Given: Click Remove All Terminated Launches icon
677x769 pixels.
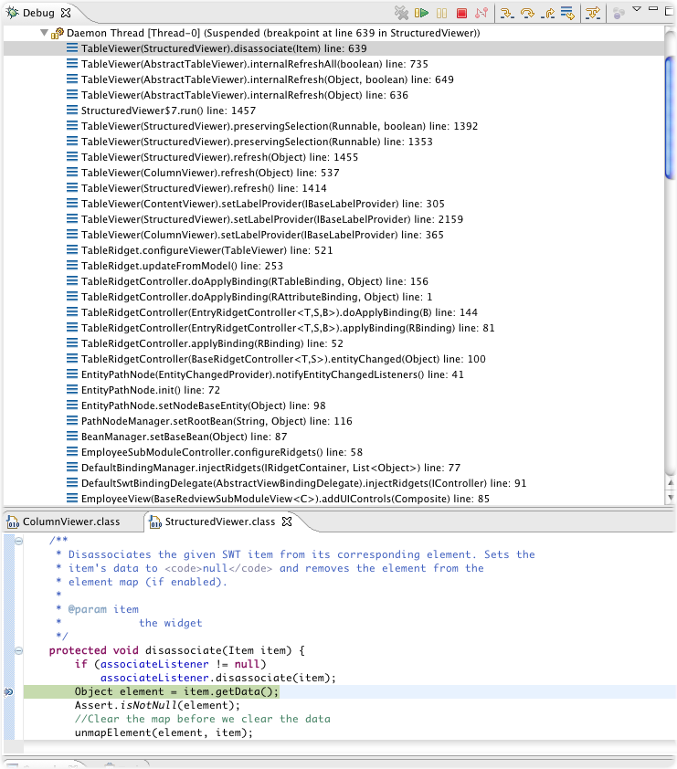Looking at the screenshot, I should pyautogui.click(x=401, y=13).
